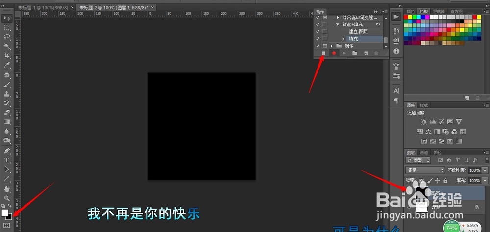Select the 建立 图层 step in Actions

click(358, 31)
